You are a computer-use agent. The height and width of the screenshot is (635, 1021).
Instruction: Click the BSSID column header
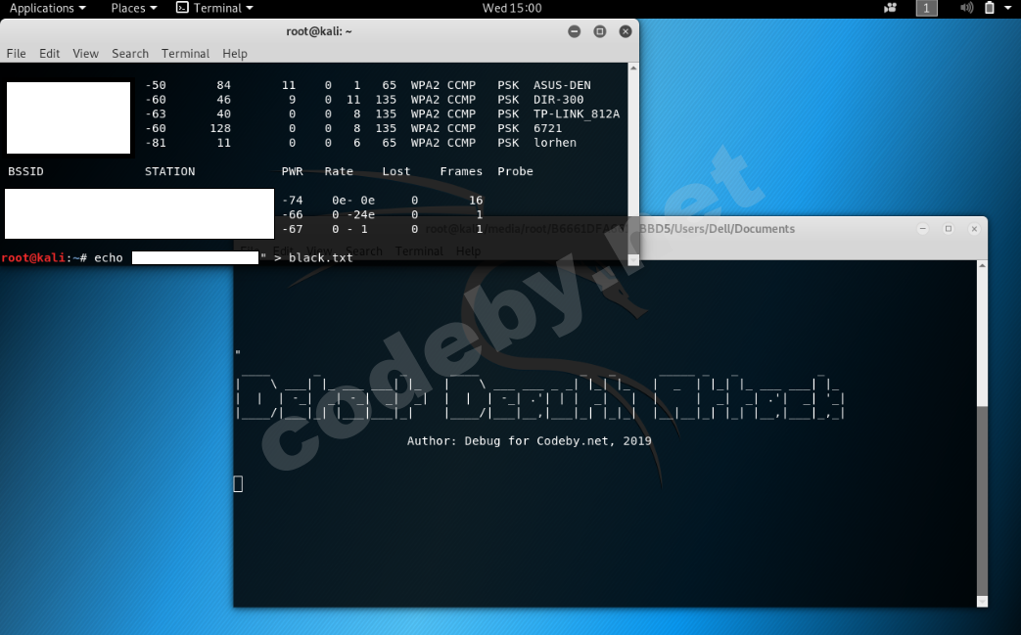[25, 171]
